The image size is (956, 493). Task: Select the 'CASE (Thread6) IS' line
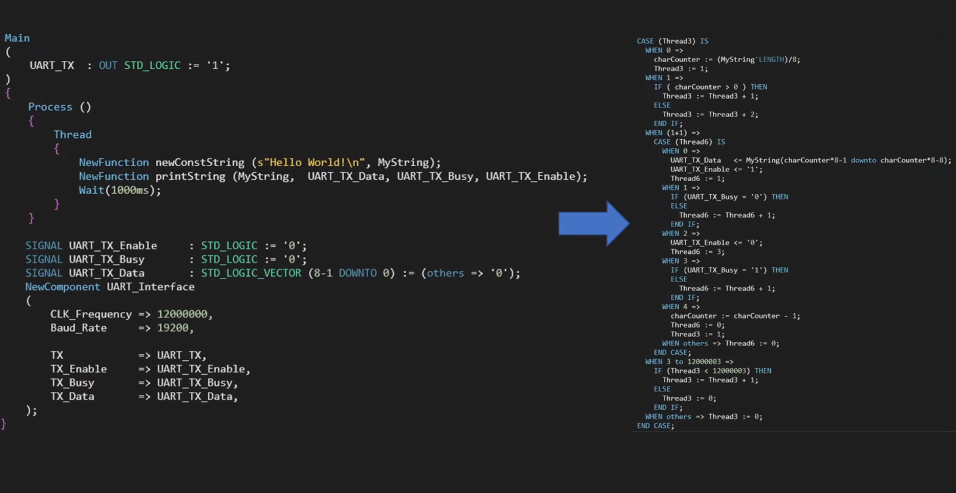pos(689,142)
